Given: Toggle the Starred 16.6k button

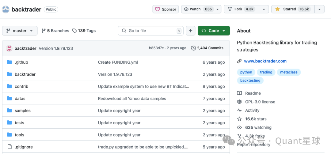Looking at the screenshot, I should [x=293, y=9].
